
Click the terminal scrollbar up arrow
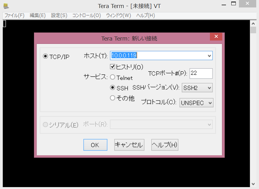pyautogui.click(x=253, y=24)
